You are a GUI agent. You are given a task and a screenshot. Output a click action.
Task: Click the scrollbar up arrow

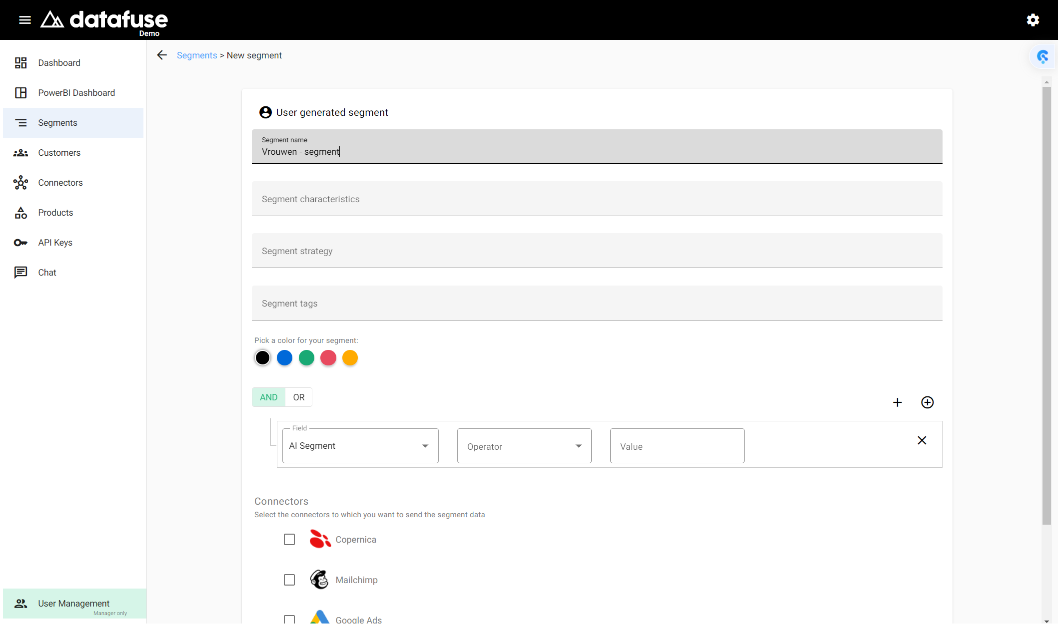pyautogui.click(x=1047, y=82)
